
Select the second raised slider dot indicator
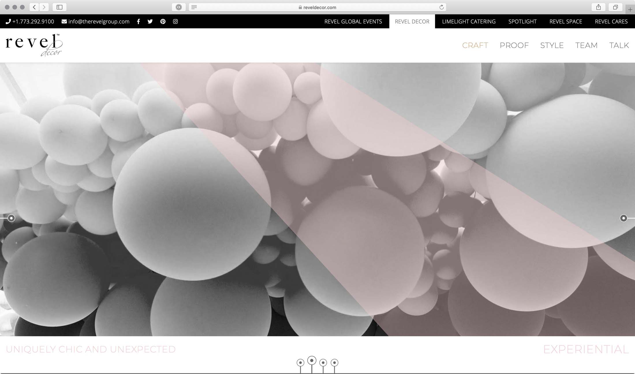point(312,361)
